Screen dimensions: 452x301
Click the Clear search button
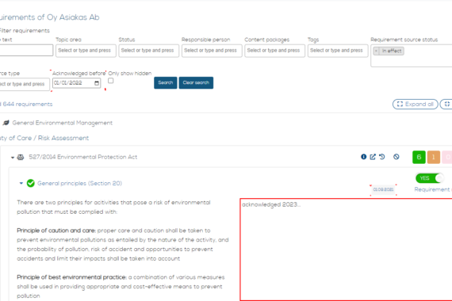(196, 82)
